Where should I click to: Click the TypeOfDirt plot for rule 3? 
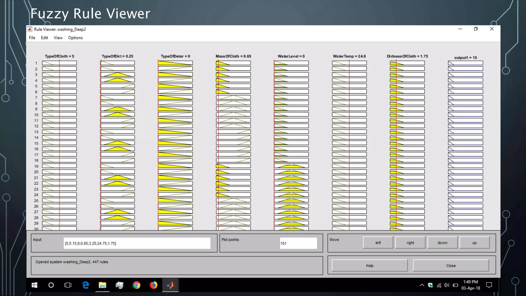[117, 75]
